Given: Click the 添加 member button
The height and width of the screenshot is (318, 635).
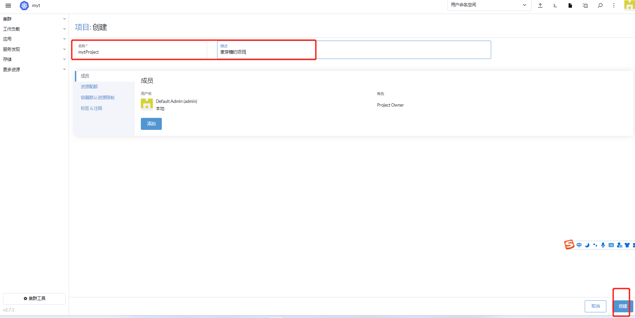Looking at the screenshot, I should pos(151,124).
